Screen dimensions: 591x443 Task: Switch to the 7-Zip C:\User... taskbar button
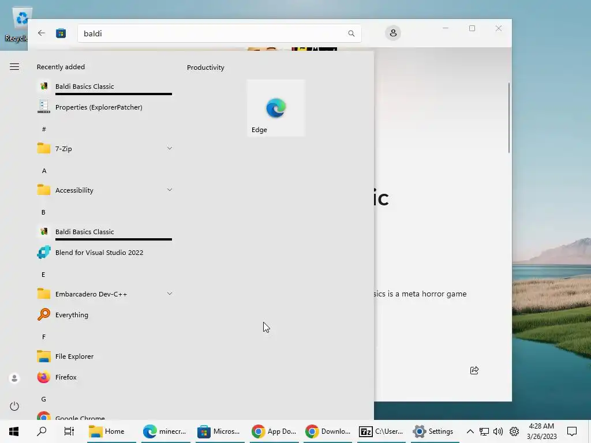pos(382,431)
